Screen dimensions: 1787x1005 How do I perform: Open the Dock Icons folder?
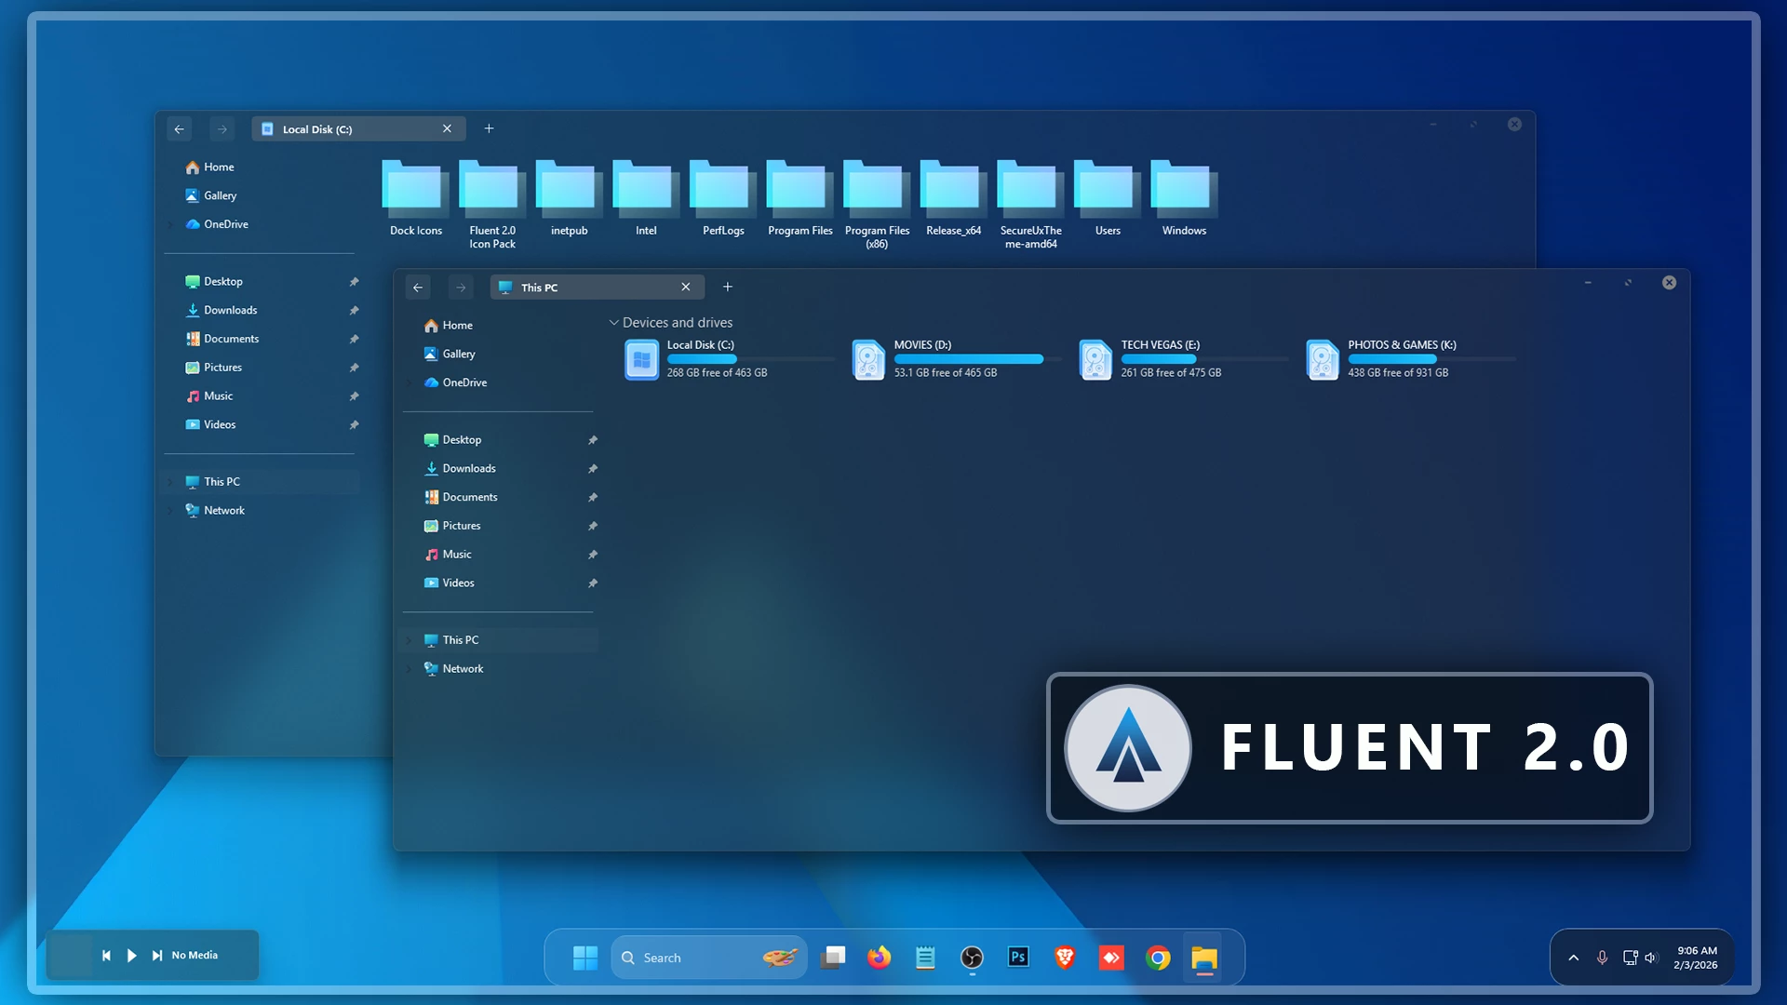(x=416, y=198)
